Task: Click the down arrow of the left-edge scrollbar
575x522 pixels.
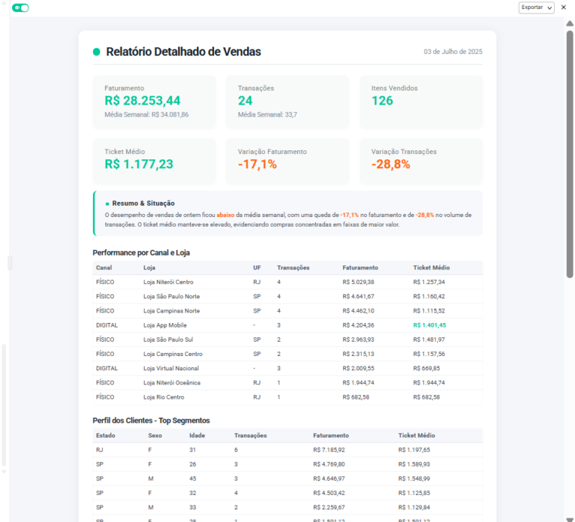Action: click(x=3, y=472)
